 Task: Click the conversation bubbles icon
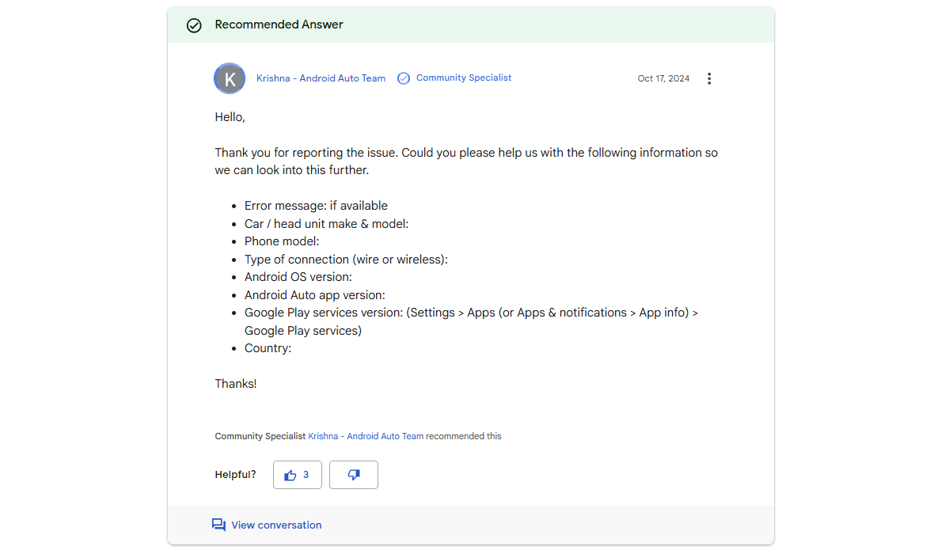[x=218, y=525]
